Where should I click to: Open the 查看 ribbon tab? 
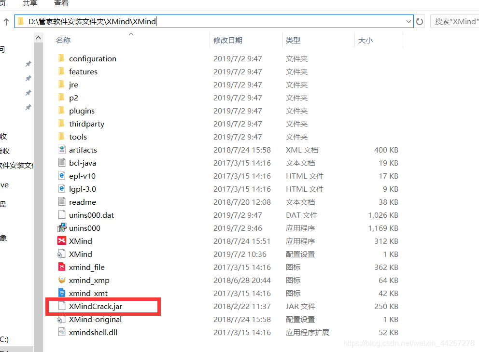pos(61,4)
